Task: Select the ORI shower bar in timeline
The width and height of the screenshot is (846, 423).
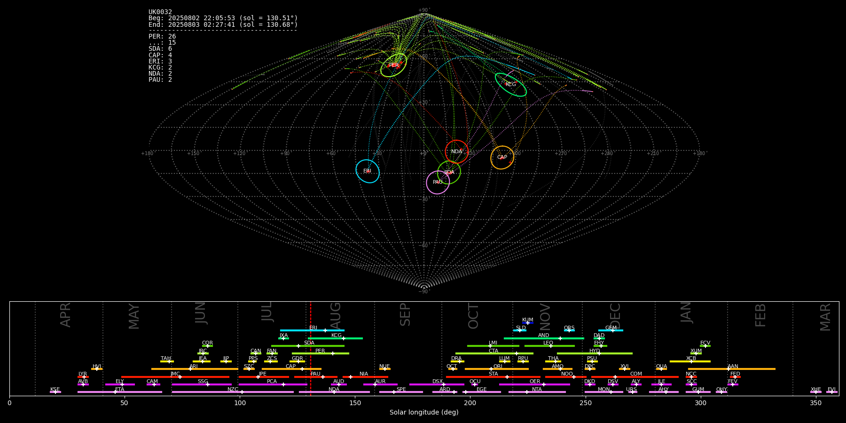Action: click(x=497, y=369)
